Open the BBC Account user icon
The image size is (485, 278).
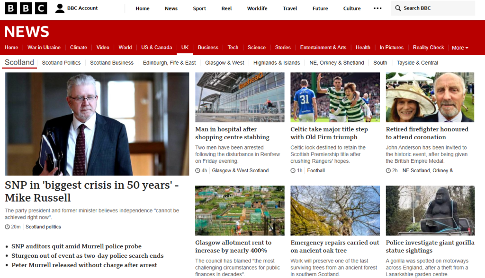pyautogui.click(x=60, y=8)
